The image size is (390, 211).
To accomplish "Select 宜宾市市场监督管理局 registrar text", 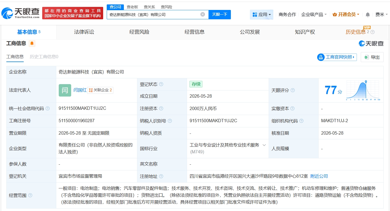I will point(81,176).
